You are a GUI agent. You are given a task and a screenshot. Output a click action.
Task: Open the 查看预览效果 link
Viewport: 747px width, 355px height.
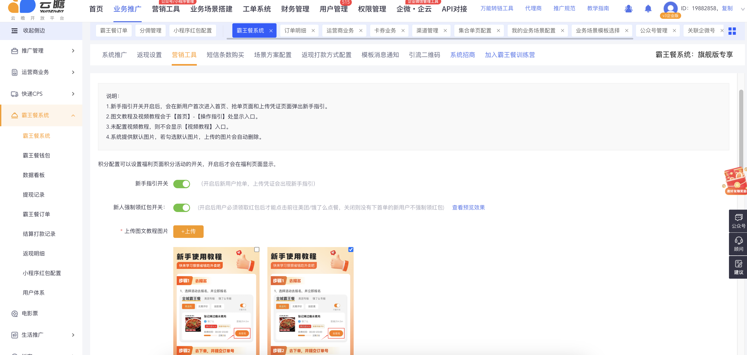click(468, 207)
